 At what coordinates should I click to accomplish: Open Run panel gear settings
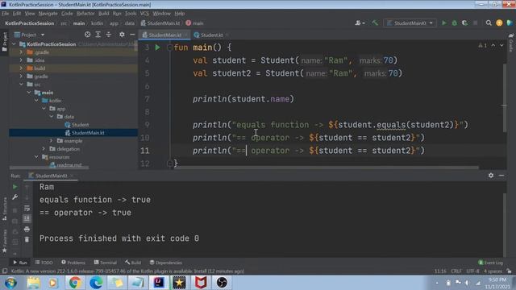(491, 176)
